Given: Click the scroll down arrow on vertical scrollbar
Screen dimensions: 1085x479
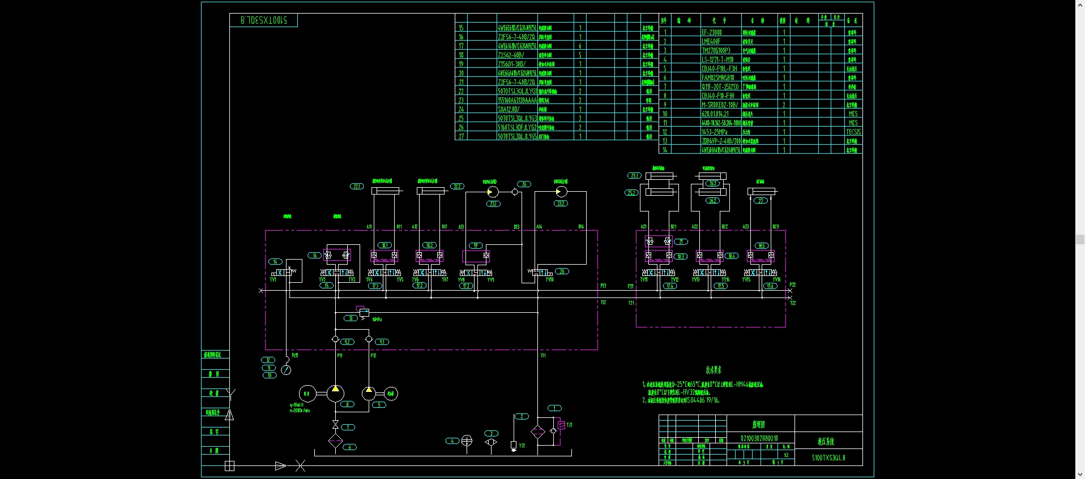Looking at the screenshot, I should (1080, 474).
